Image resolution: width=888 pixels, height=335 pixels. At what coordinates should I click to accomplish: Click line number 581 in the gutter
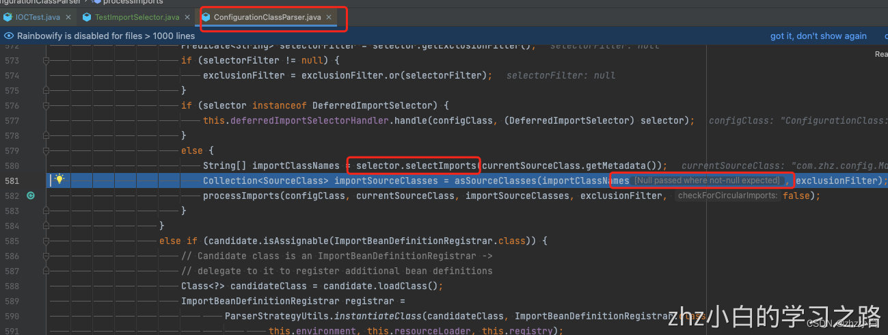tap(11, 180)
